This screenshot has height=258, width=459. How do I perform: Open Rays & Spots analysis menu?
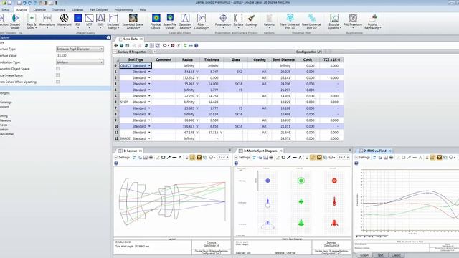(x=32, y=21)
